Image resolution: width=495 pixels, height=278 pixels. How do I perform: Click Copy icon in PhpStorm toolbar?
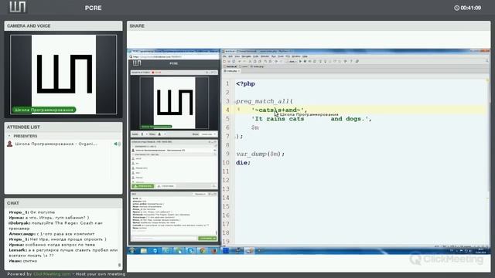[254, 62]
